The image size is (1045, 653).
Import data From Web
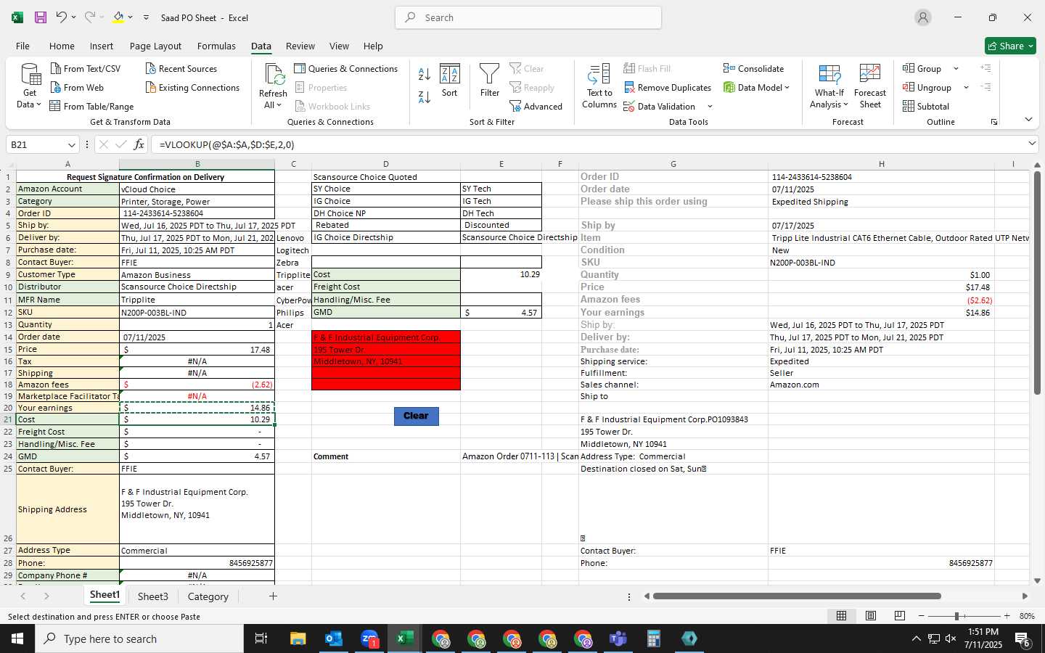pos(77,87)
